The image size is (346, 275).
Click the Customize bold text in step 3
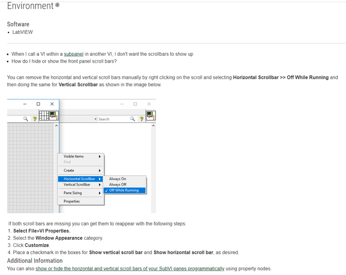point(37,245)
